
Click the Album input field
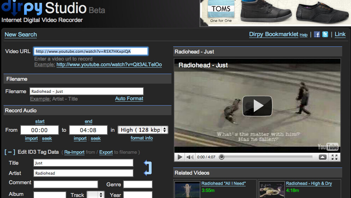[50, 195]
